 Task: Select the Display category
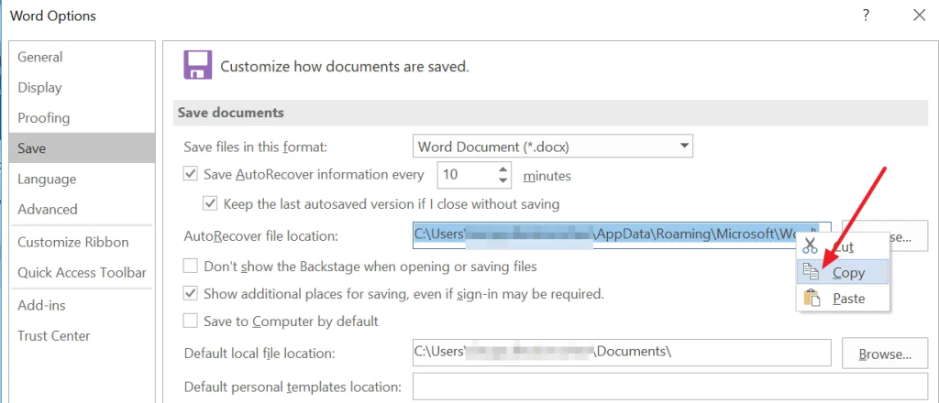pos(82,87)
